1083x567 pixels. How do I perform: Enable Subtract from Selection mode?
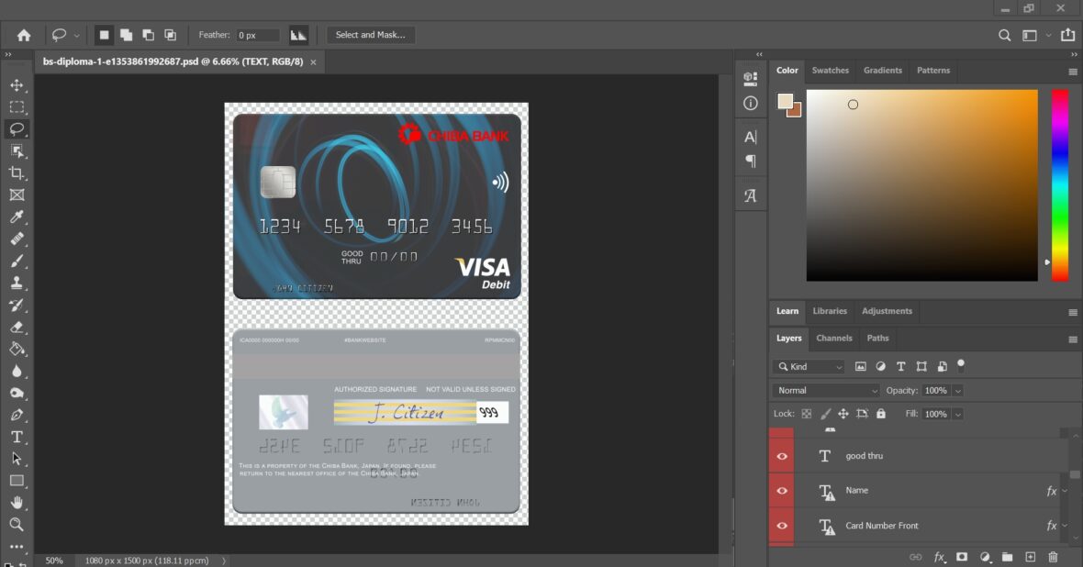pyautogui.click(x=148, y=35)
